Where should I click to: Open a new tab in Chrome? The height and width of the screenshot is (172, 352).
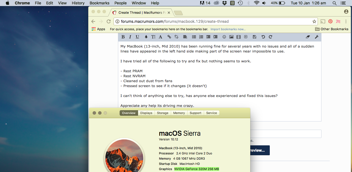178,13
